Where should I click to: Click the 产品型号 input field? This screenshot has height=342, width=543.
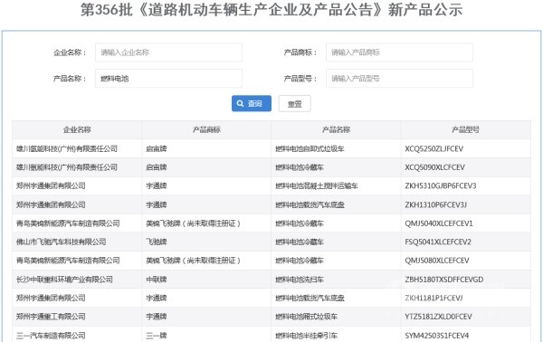pos(399,79)
